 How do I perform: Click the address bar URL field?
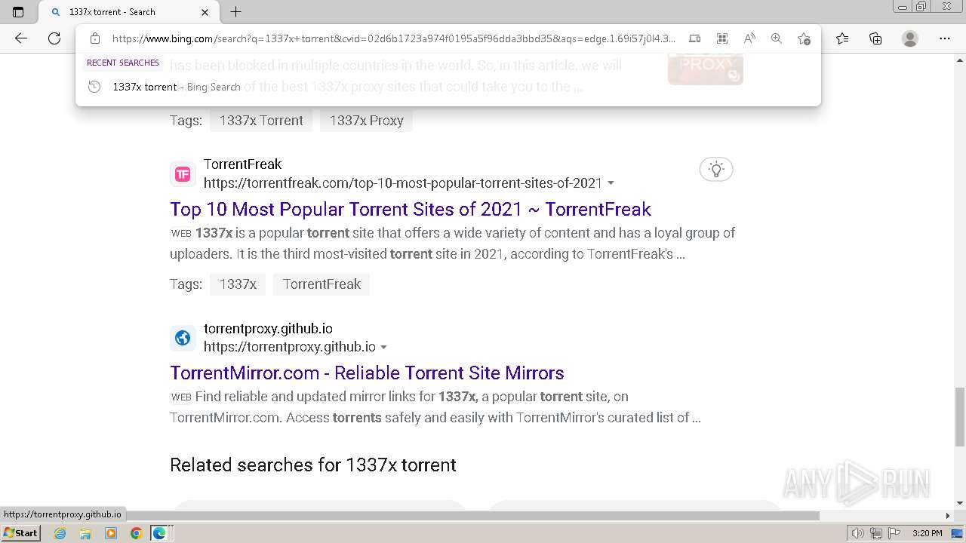pyautogui.click(x=394, y=38)
